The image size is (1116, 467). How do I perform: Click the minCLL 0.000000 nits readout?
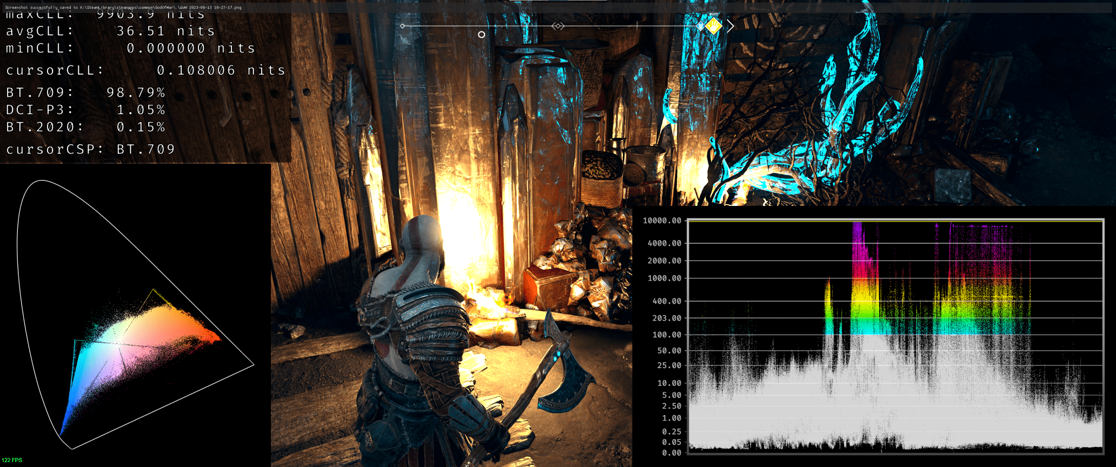tap(130, 49)
